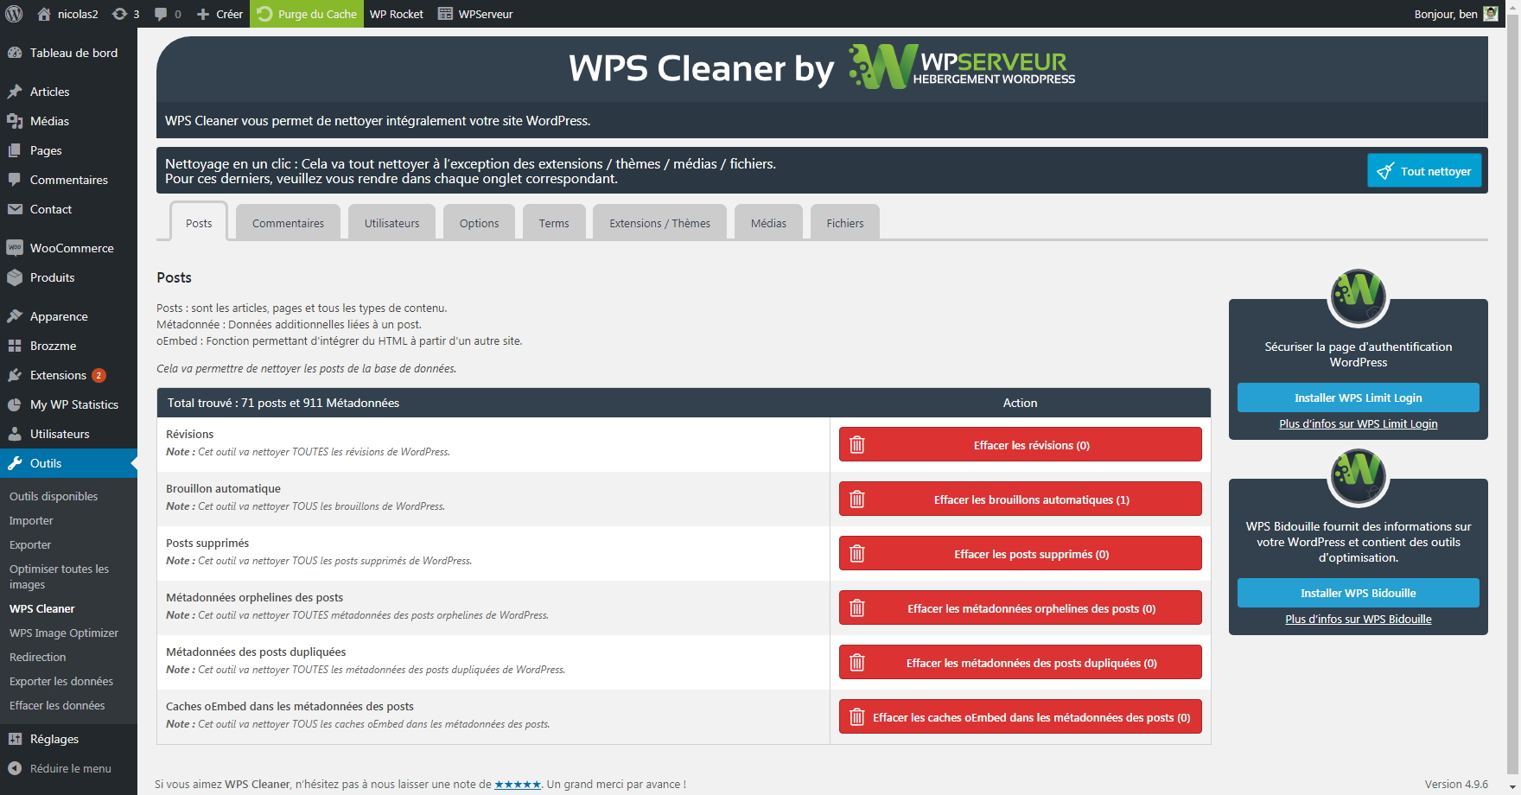This screenshot has width=1521, height=795.
Task: Open Plus d'infos sur WPS Bidouille link
Action: tap(1358, 619)
